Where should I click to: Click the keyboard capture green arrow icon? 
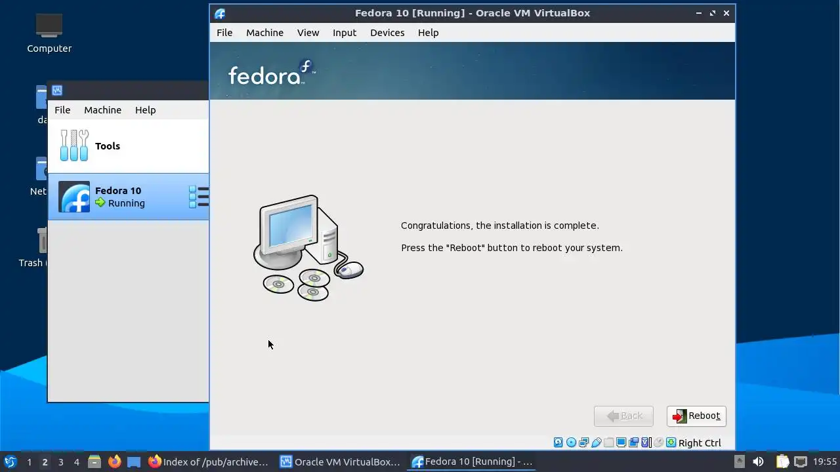(671, 442)
